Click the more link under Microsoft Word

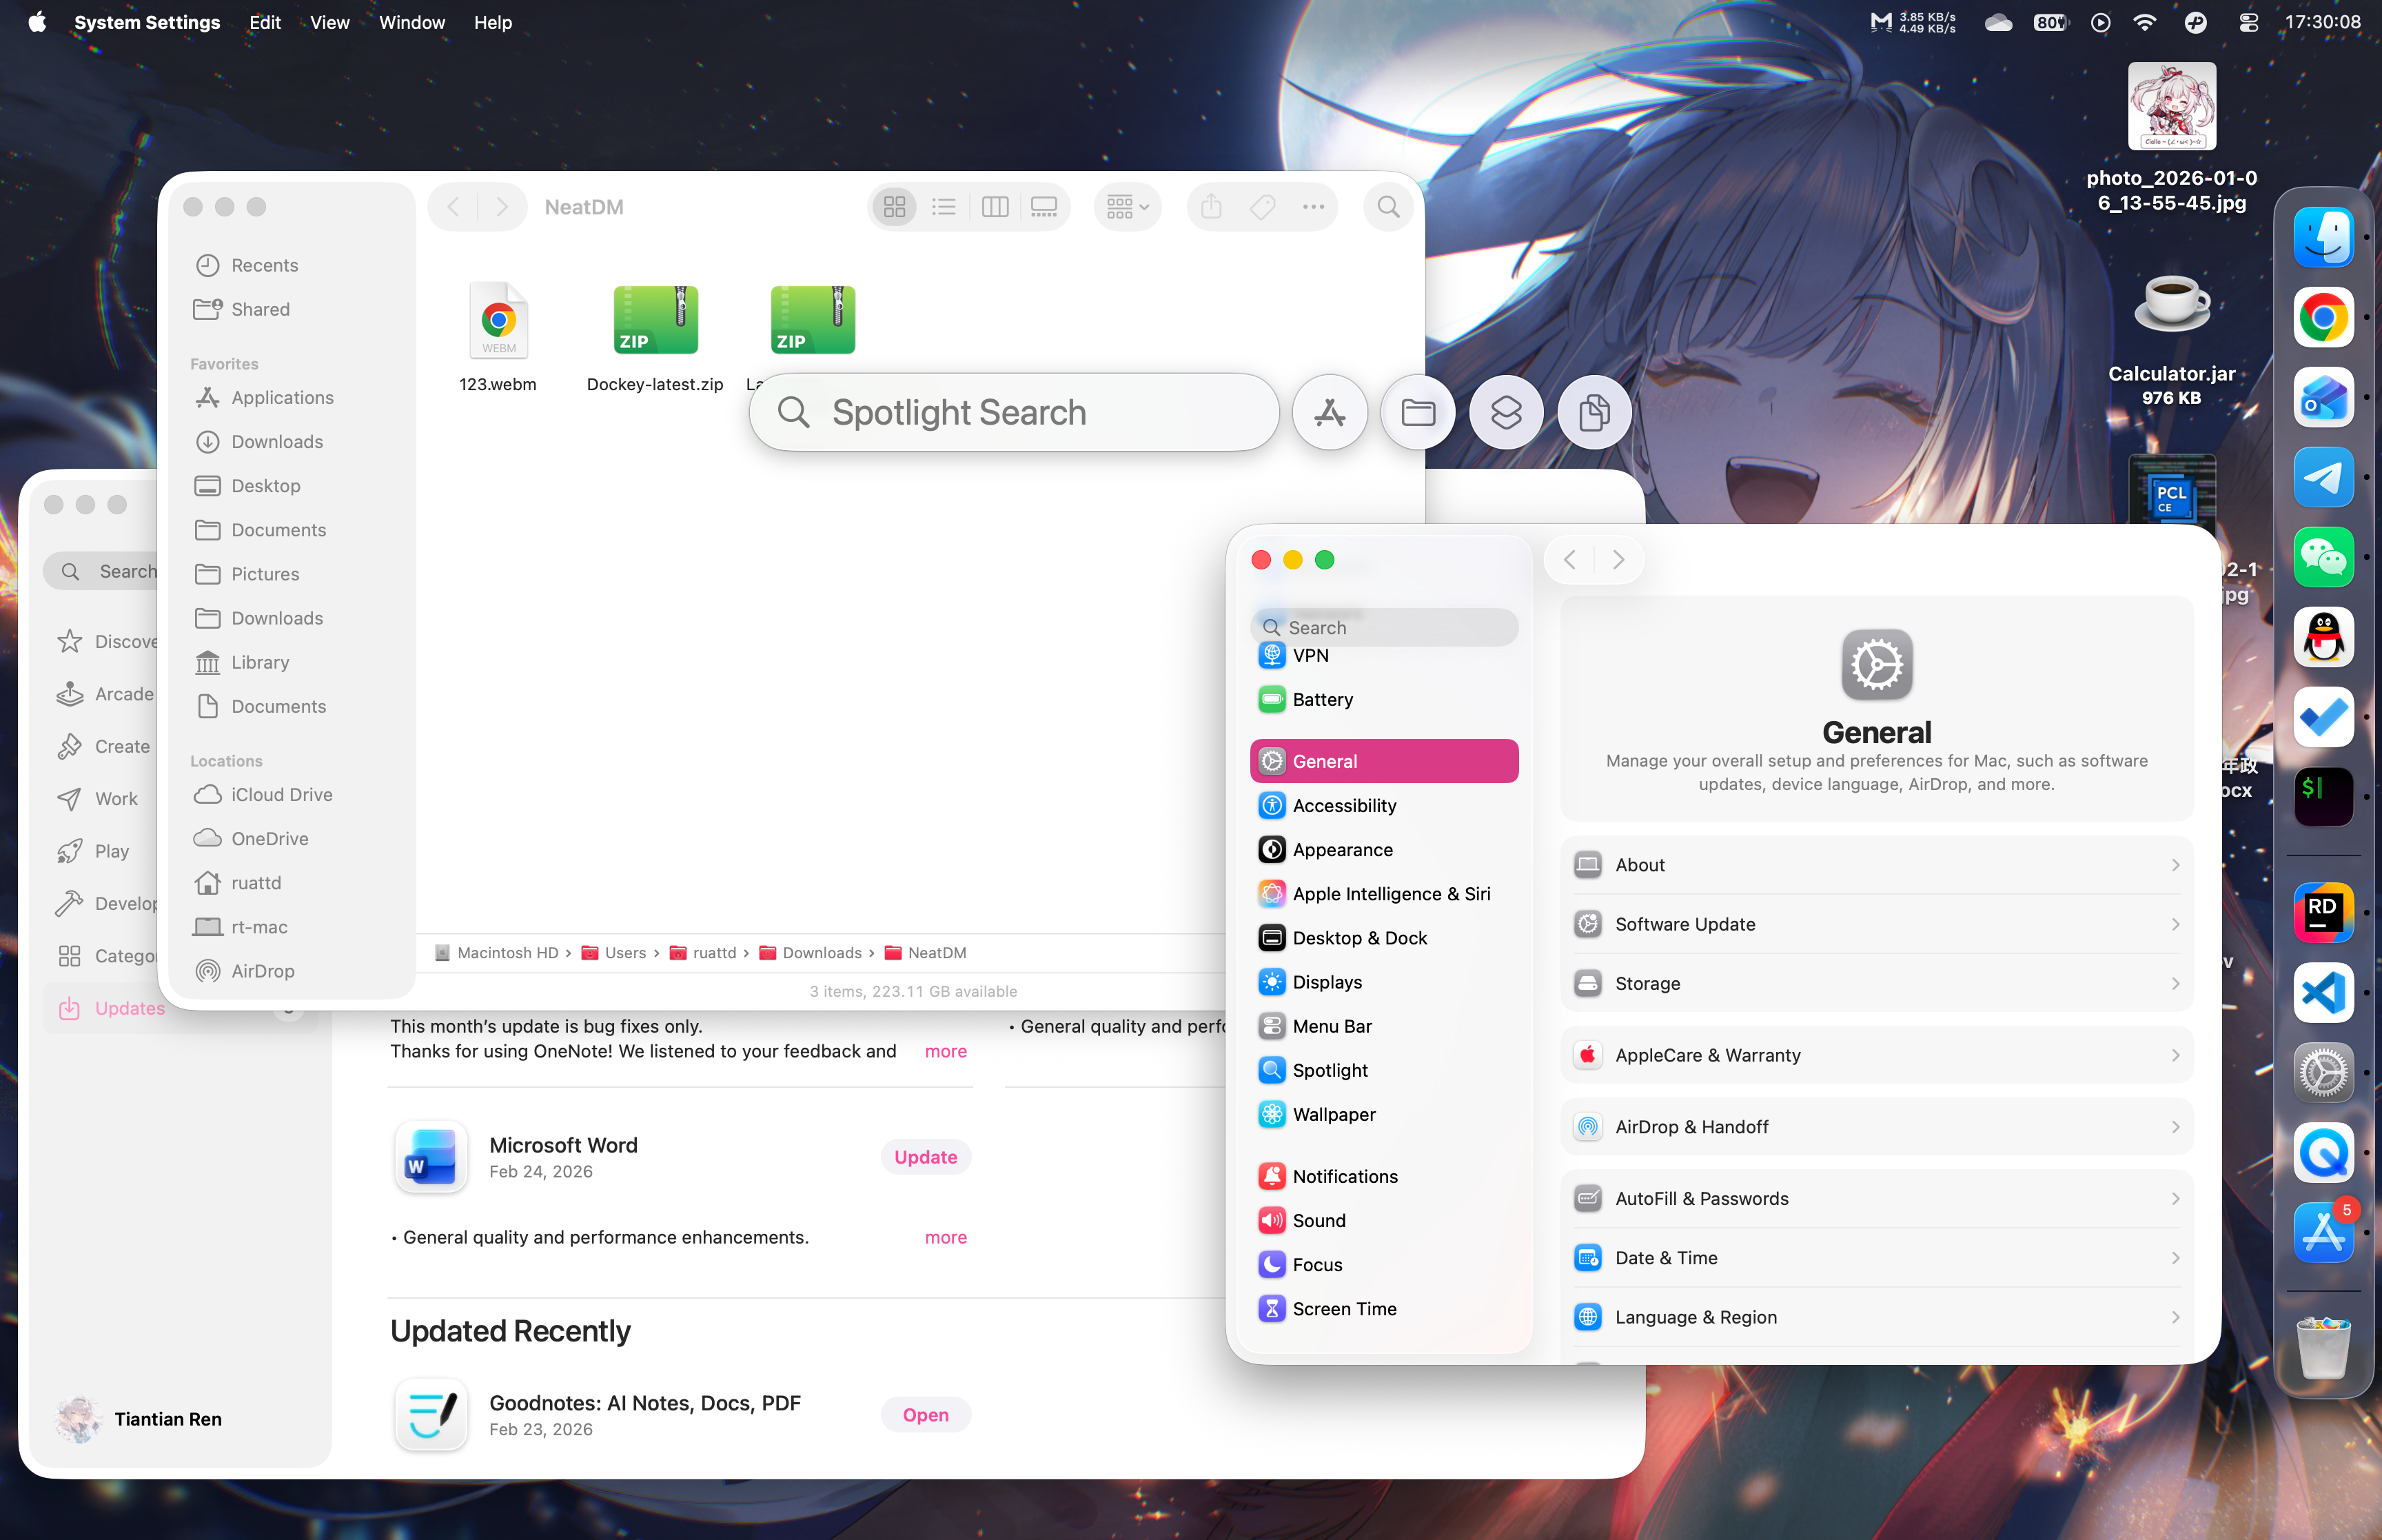pos(945,1237)
